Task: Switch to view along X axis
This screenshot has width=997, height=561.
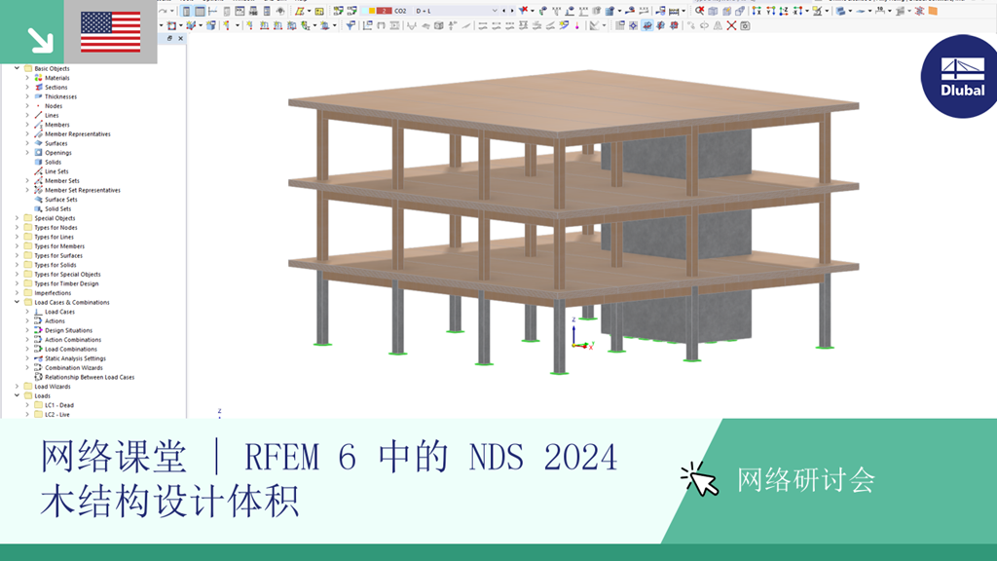Action: tap(757, 11)
